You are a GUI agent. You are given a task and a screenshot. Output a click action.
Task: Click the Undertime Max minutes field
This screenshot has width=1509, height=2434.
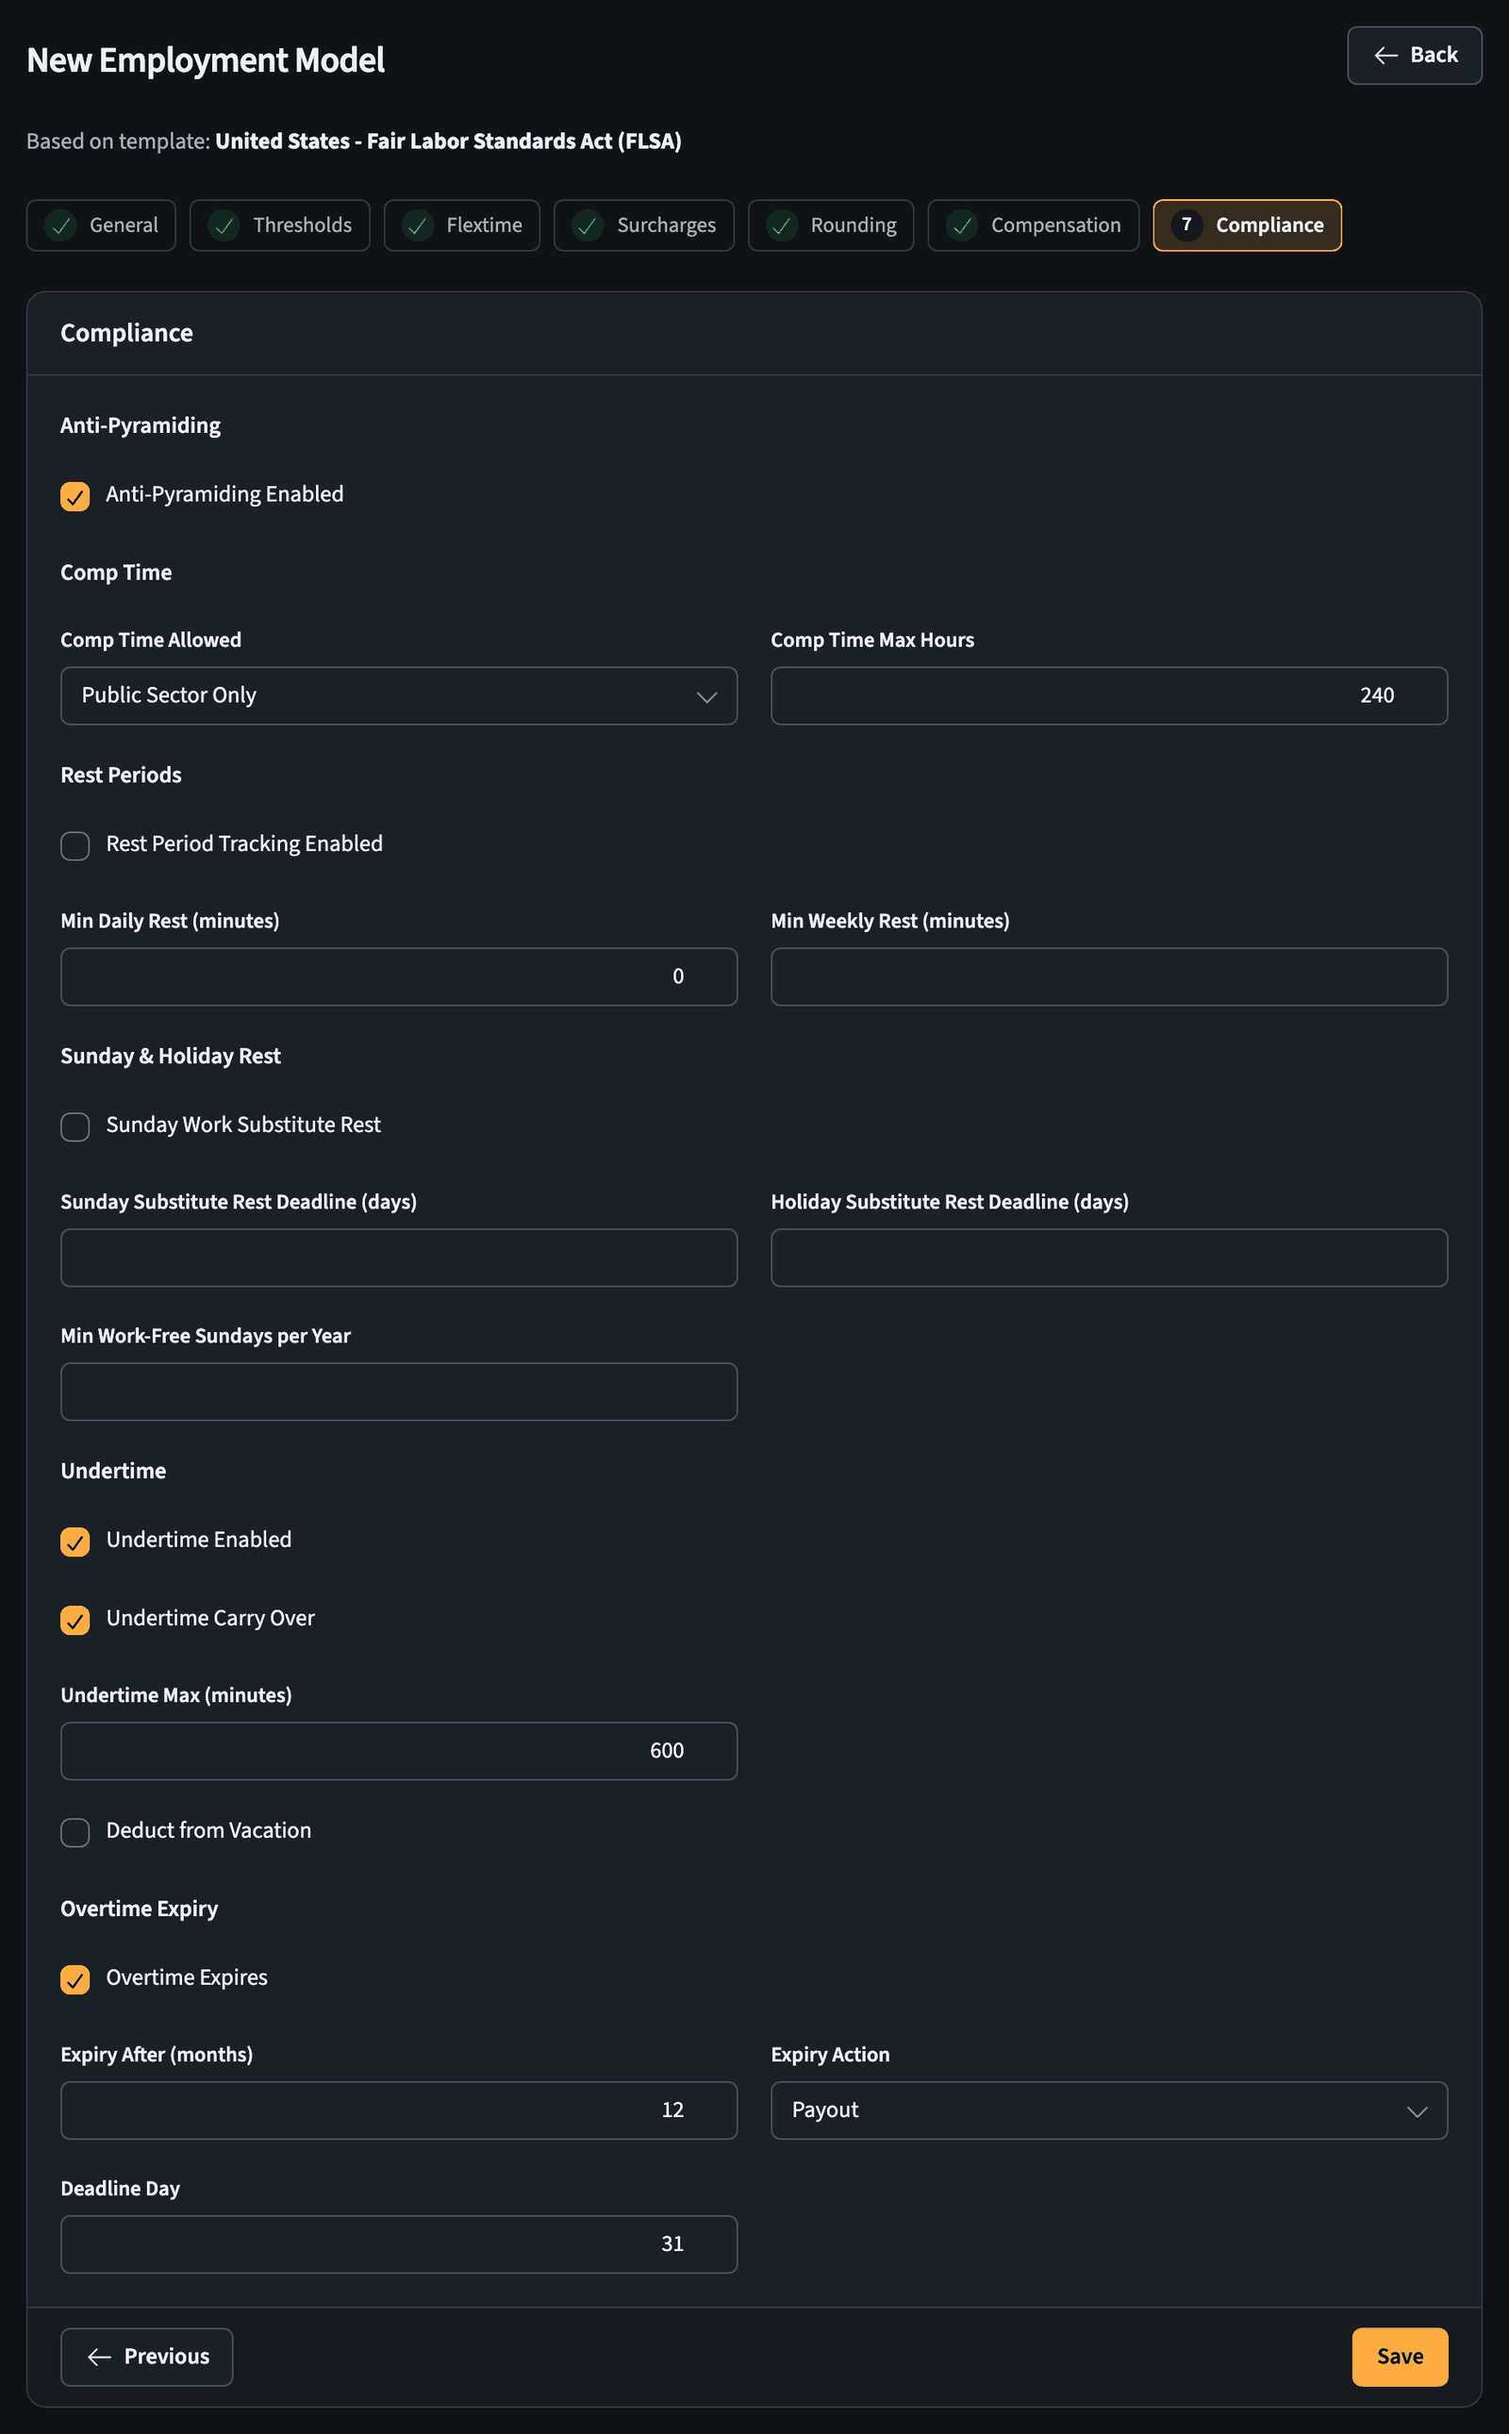click(399, 1751)
